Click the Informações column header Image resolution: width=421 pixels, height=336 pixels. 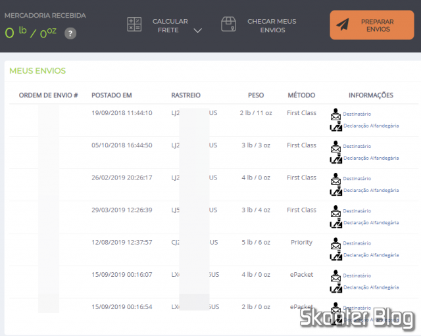[371, 95]
